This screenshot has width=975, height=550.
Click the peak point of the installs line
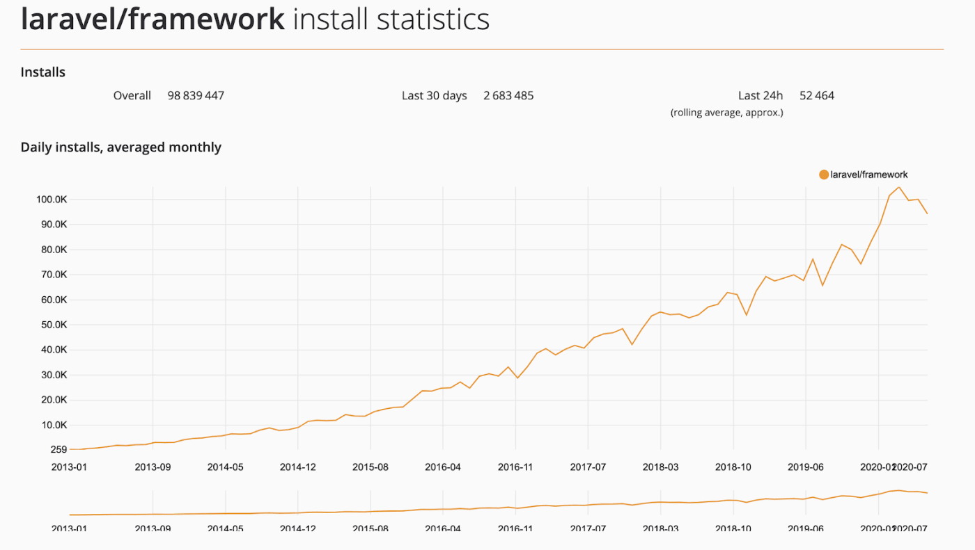click(899, 187)
